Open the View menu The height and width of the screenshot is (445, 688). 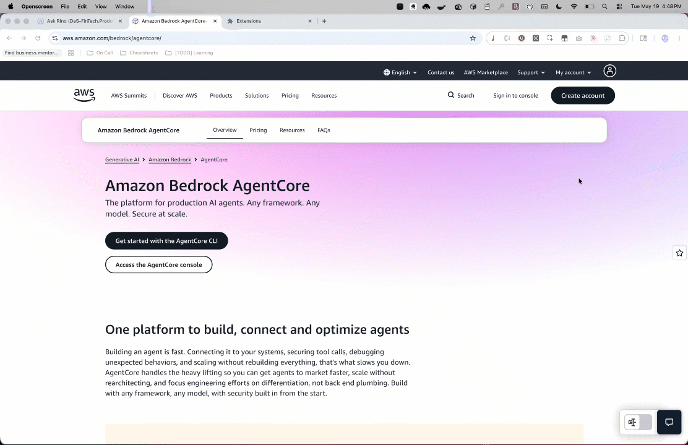click(101, 7)
